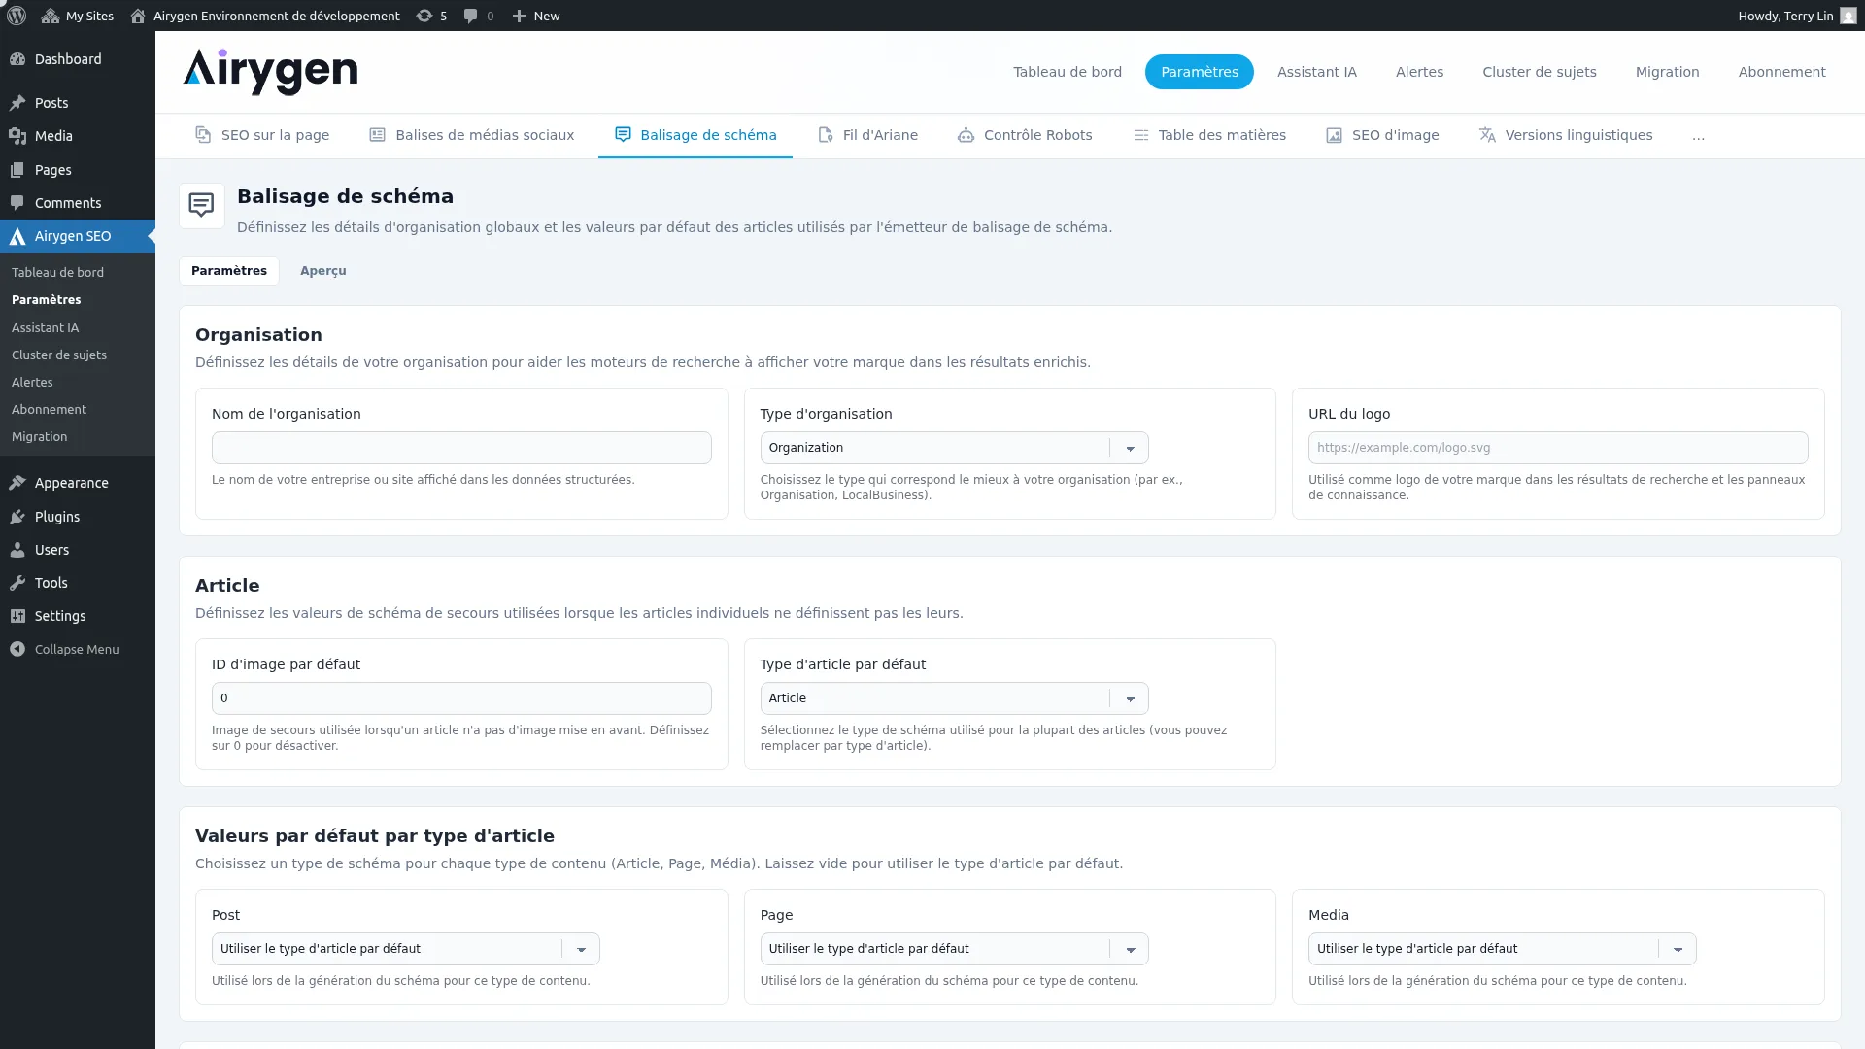Viewport: 1865px width, 1049px height.
Task: Open the Abonnement top tab
Action: pyautogui.click(x=1781, y=72)
